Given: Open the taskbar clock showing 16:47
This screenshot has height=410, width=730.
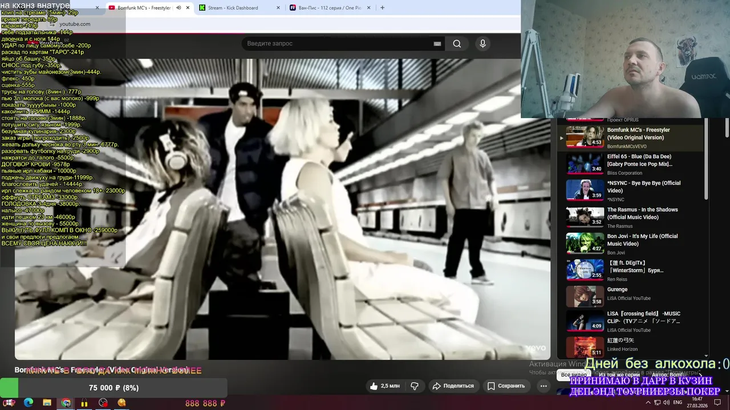Looking at the screenshot, I should [697, 403].
